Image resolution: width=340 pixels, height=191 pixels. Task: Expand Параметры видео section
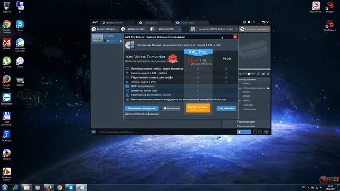tap(246, 121)
